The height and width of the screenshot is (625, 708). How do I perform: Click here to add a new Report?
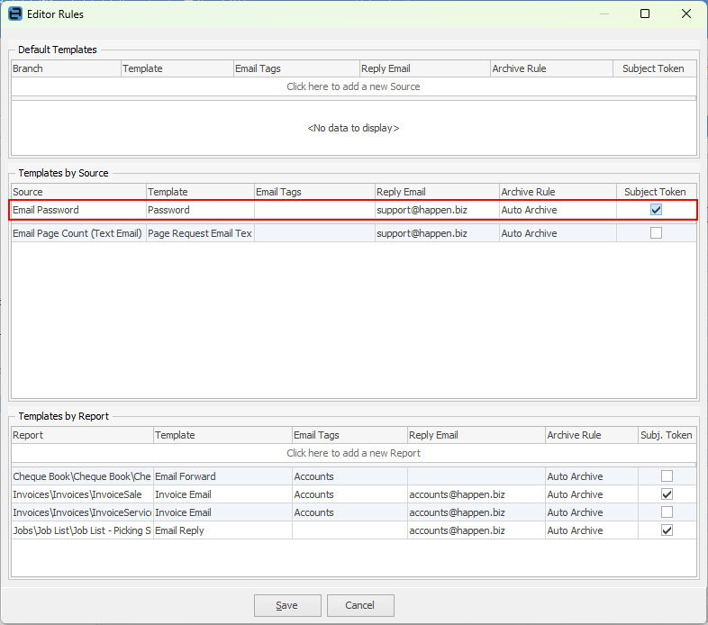point(353,453)
